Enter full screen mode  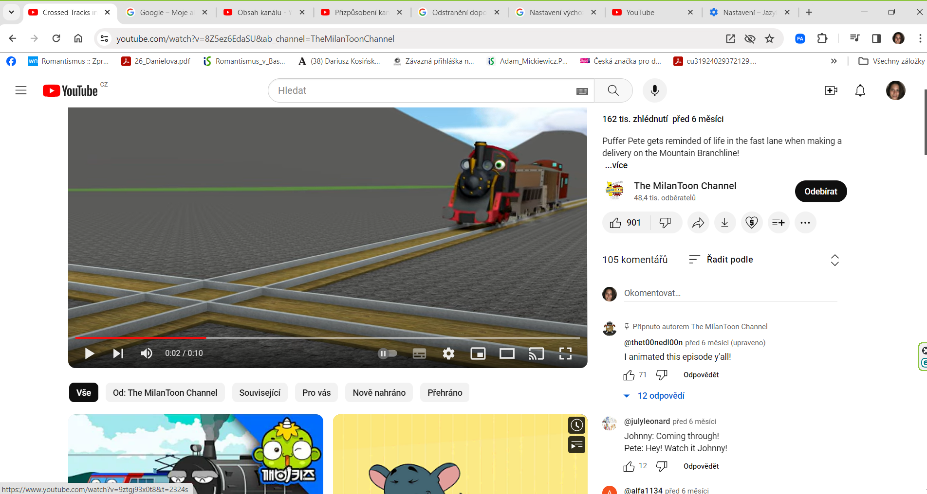click(565, 353)
